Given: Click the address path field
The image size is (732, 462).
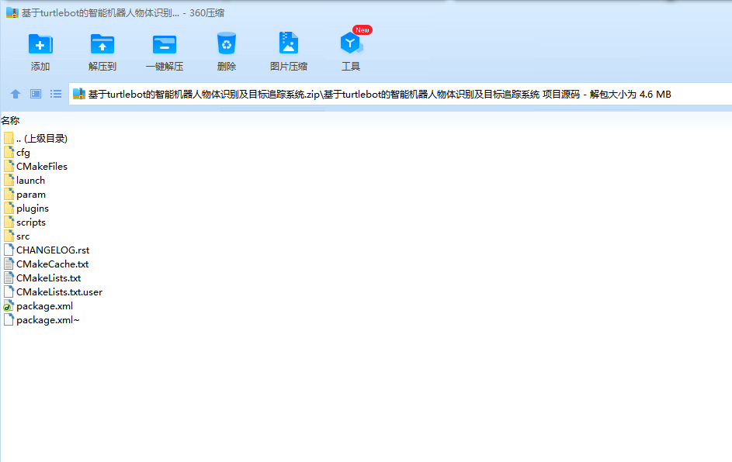Looking at the screenshot, I should coord(401,94).
